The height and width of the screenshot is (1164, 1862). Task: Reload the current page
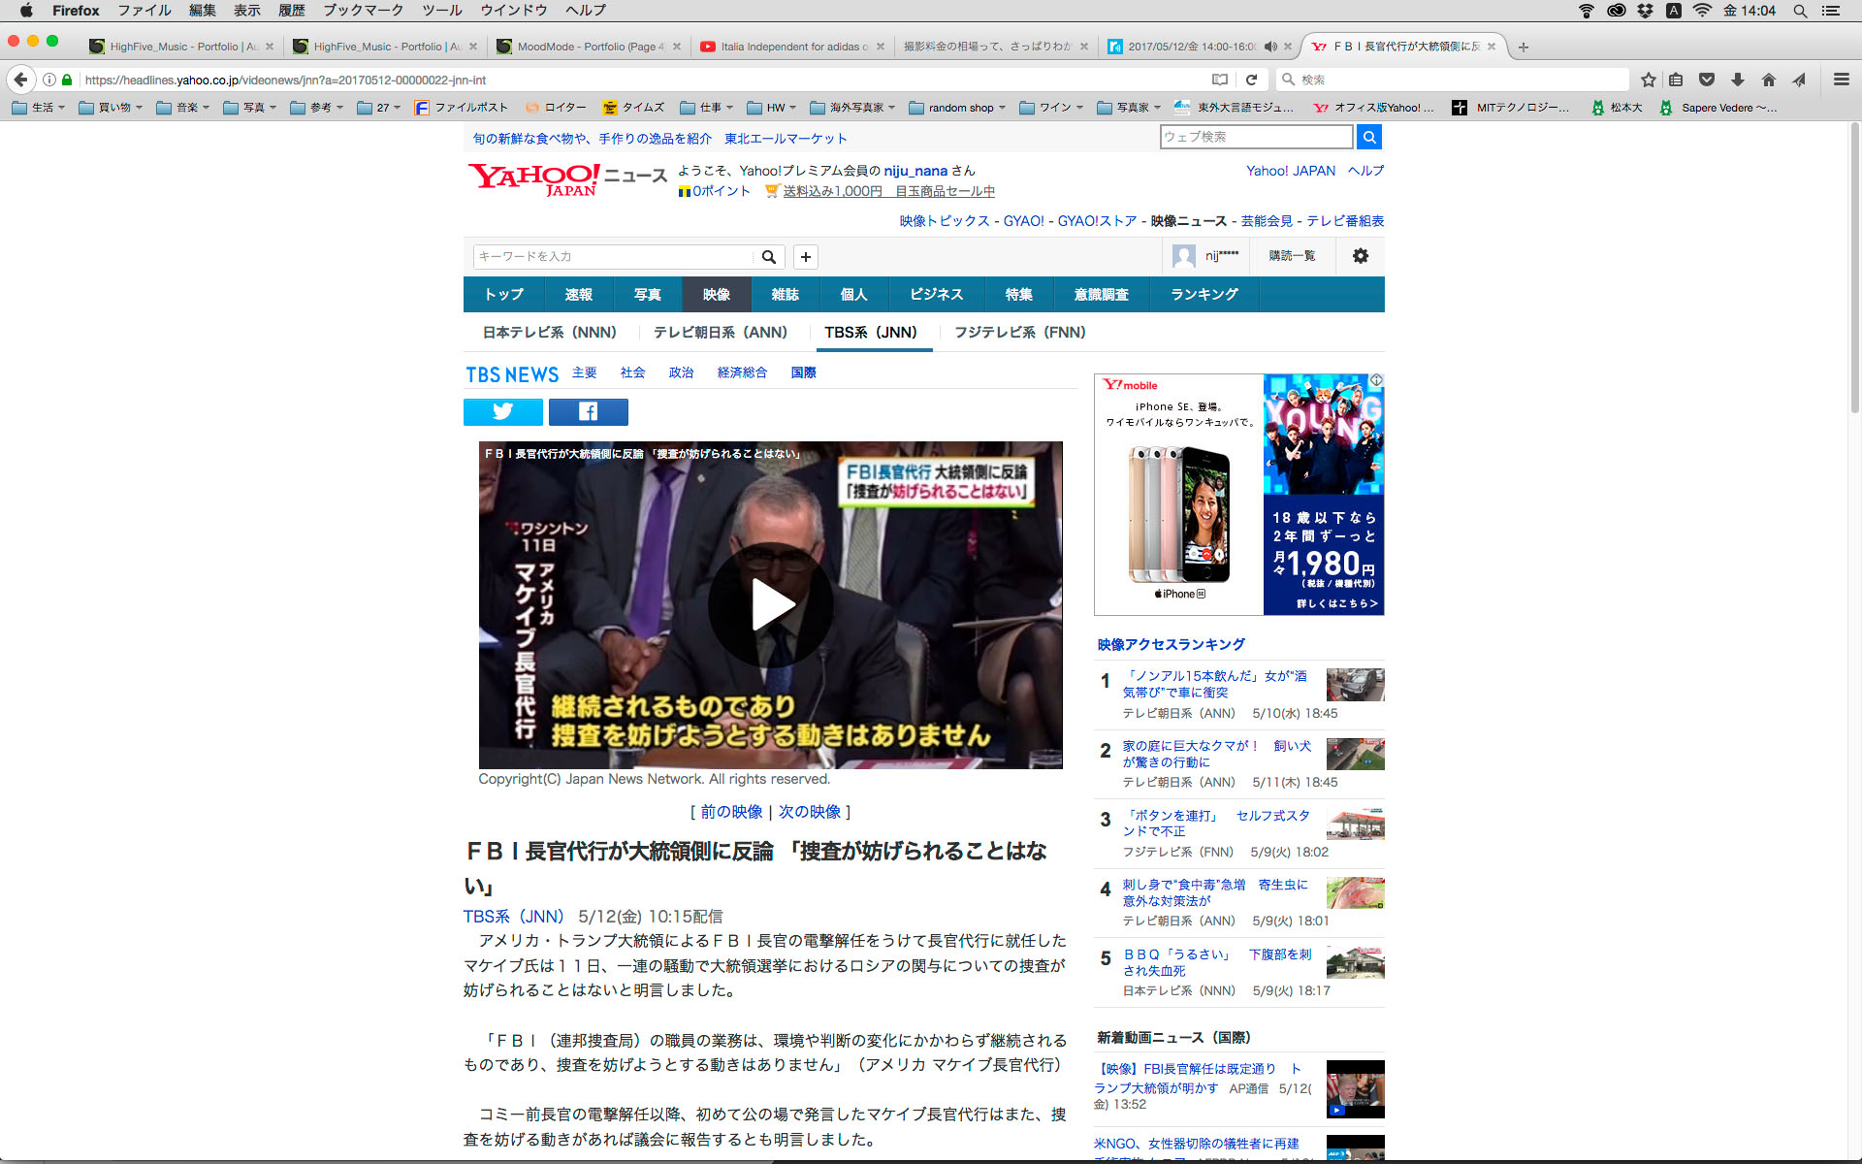[1251, 80]
